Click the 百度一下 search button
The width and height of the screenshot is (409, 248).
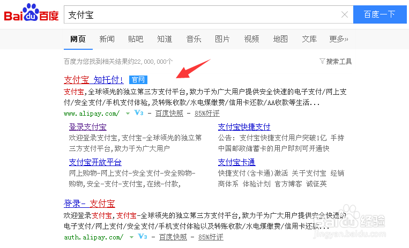[x=380, y=14]
